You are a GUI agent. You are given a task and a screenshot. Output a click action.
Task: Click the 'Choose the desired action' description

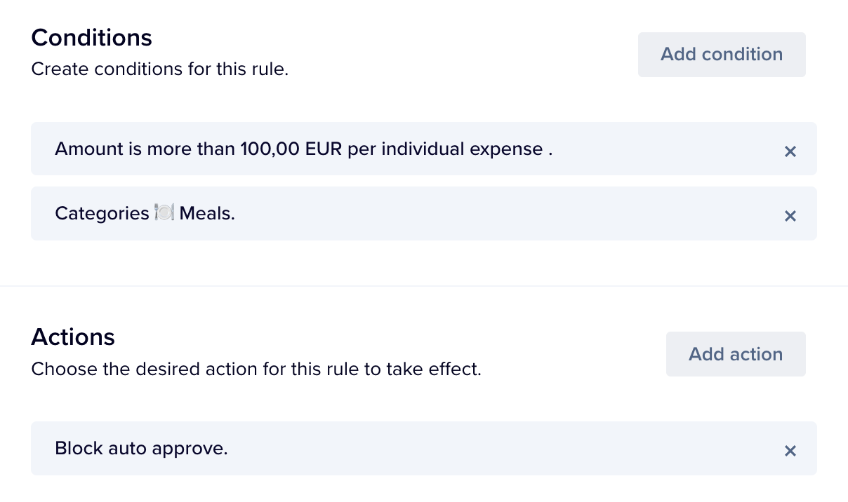click(256, 369)
